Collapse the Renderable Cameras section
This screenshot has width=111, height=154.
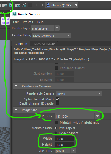pos(16,86)
